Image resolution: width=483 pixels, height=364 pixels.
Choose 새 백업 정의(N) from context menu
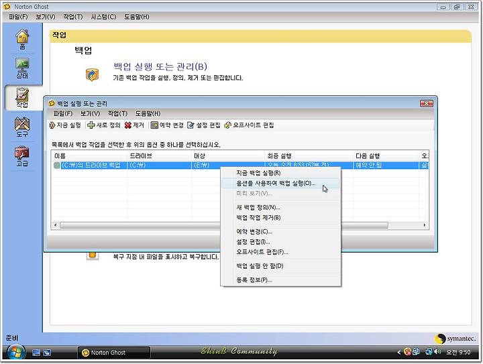pos(280,207)
